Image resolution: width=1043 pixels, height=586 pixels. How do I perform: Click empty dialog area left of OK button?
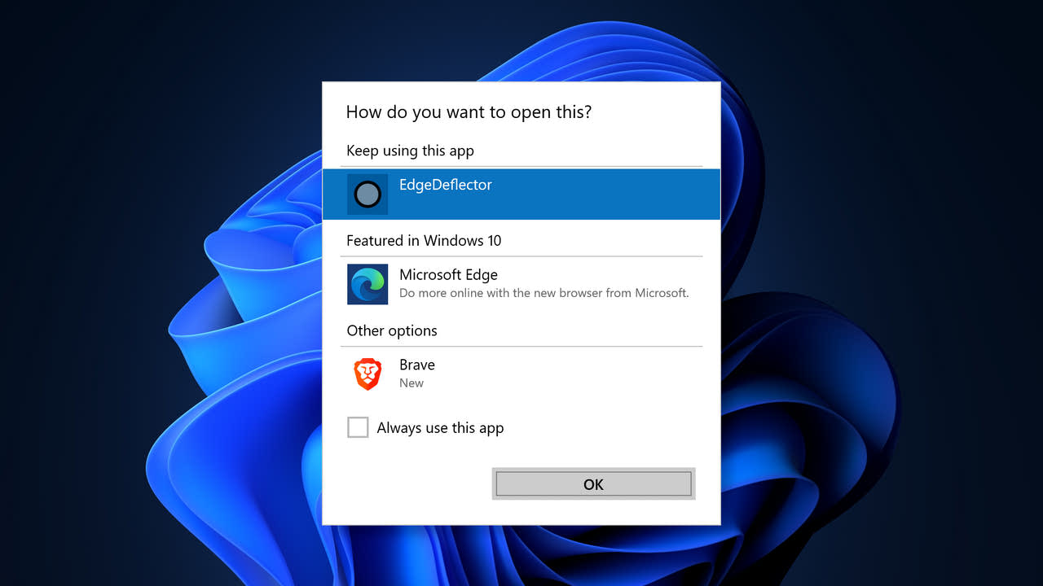[x=407, y=484]
